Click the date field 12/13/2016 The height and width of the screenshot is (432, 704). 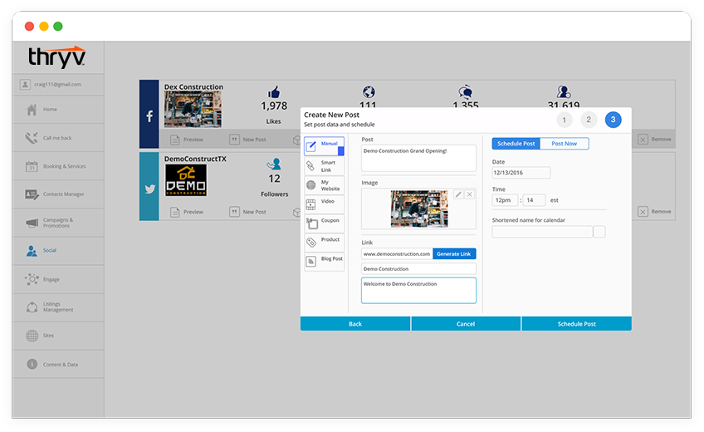point(521,173)
